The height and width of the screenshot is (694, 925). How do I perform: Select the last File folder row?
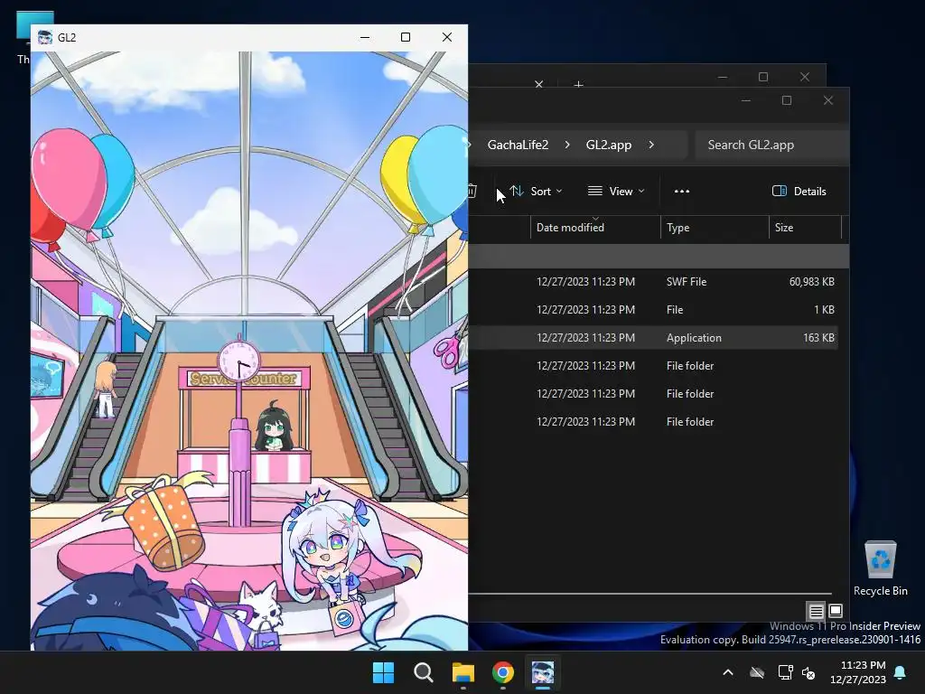(x=653, y=422)
